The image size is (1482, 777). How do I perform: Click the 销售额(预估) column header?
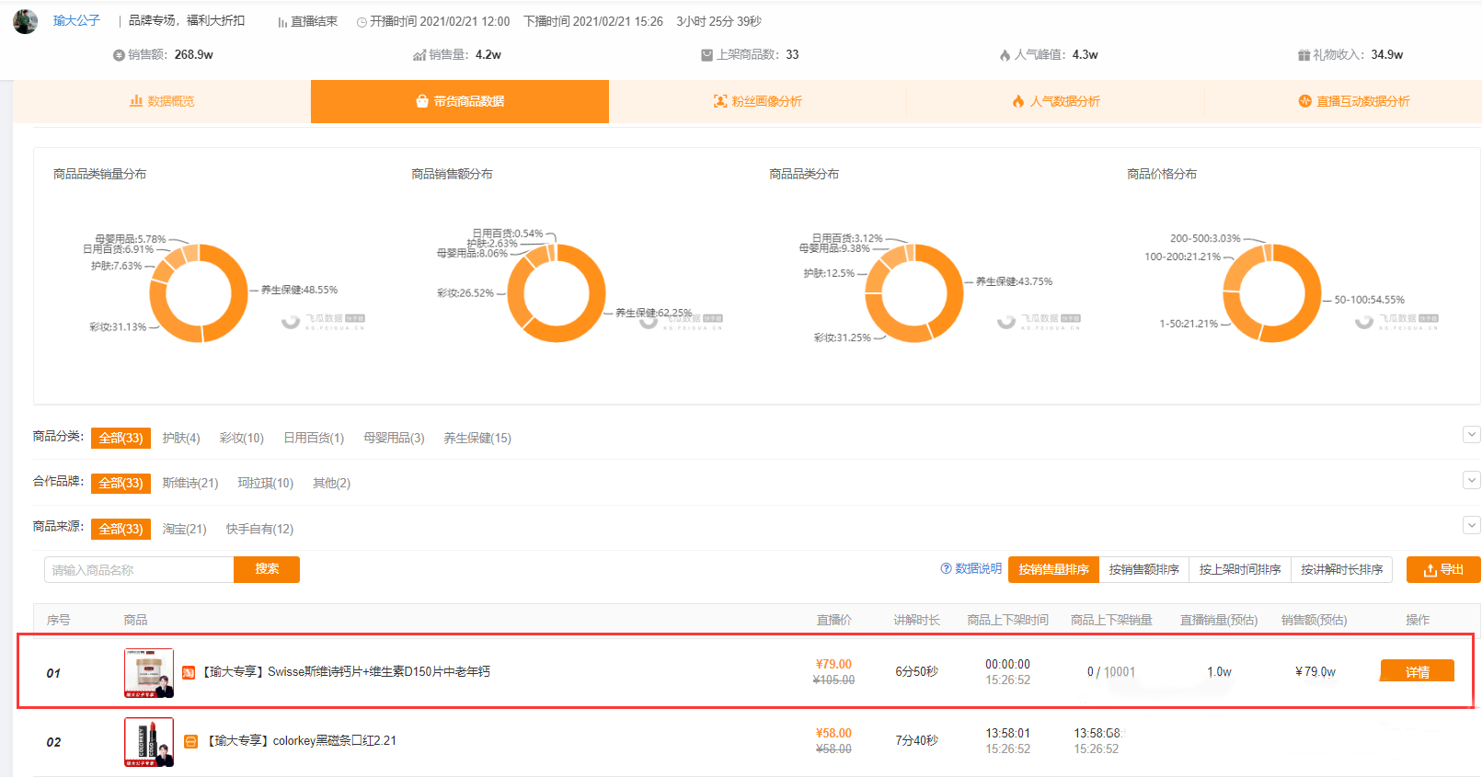pos(1314,620)
